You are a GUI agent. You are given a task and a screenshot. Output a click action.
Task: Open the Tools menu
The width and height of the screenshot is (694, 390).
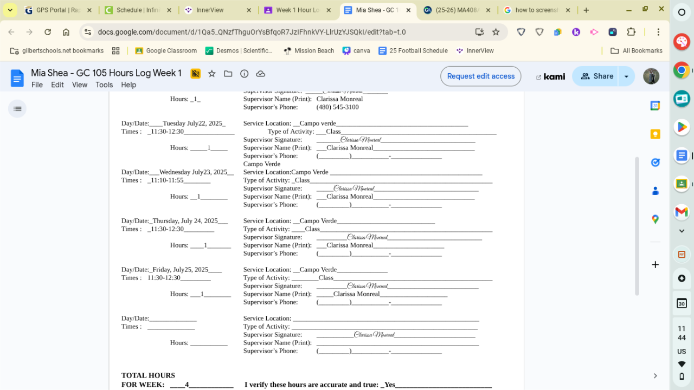(x=104, y=84)
